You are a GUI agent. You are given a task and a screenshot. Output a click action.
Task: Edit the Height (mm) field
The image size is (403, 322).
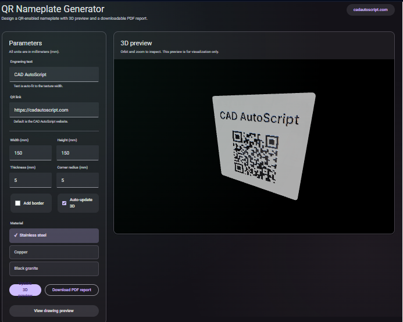tap(77, 153)
